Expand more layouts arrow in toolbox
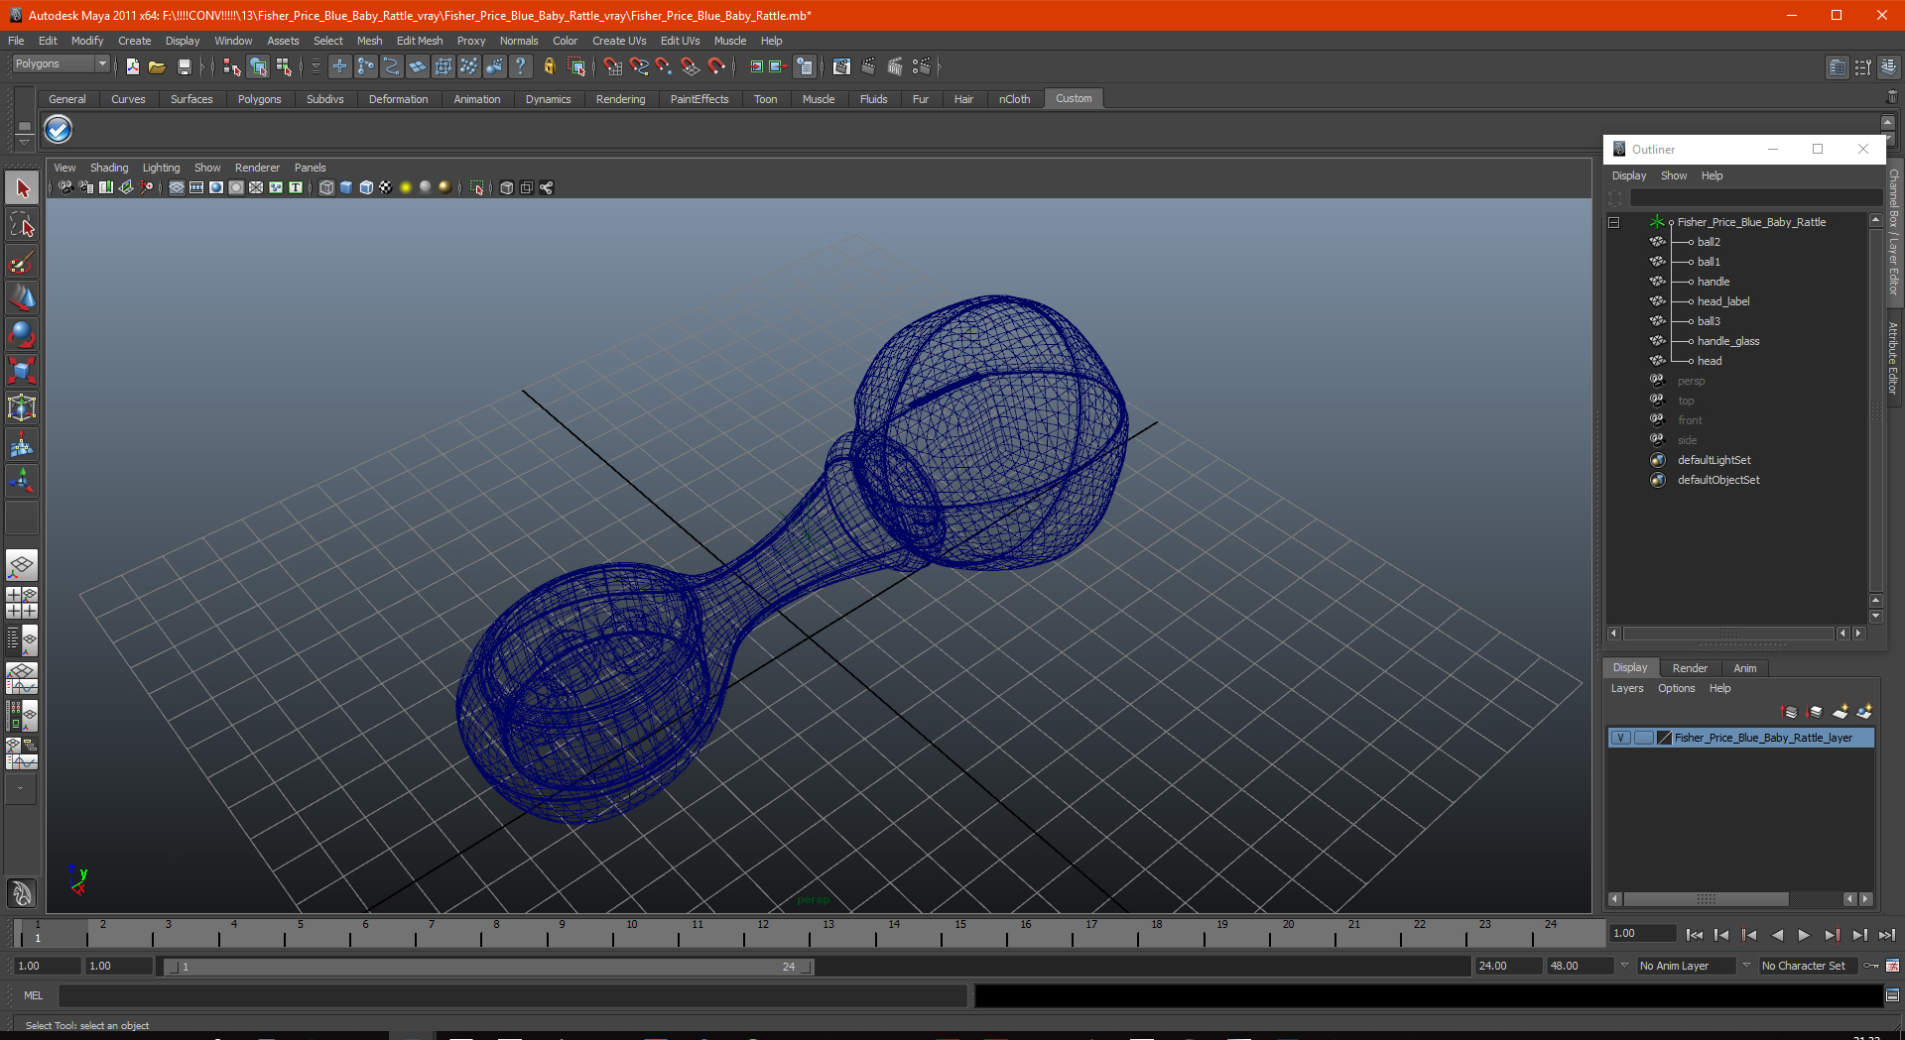Image resolution: width=1905 pixels, height=1040 pixels. point(21,789)
